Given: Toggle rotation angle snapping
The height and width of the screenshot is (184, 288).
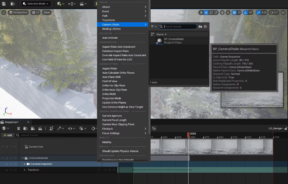Looking at the screenshot, I should click(246, 12).
